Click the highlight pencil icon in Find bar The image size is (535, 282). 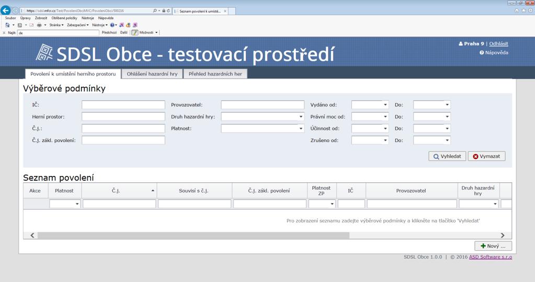tap(135, 33)
